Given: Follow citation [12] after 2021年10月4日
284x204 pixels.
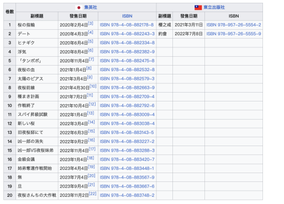Looking at the screenshot, I should (x=92, y=104).
